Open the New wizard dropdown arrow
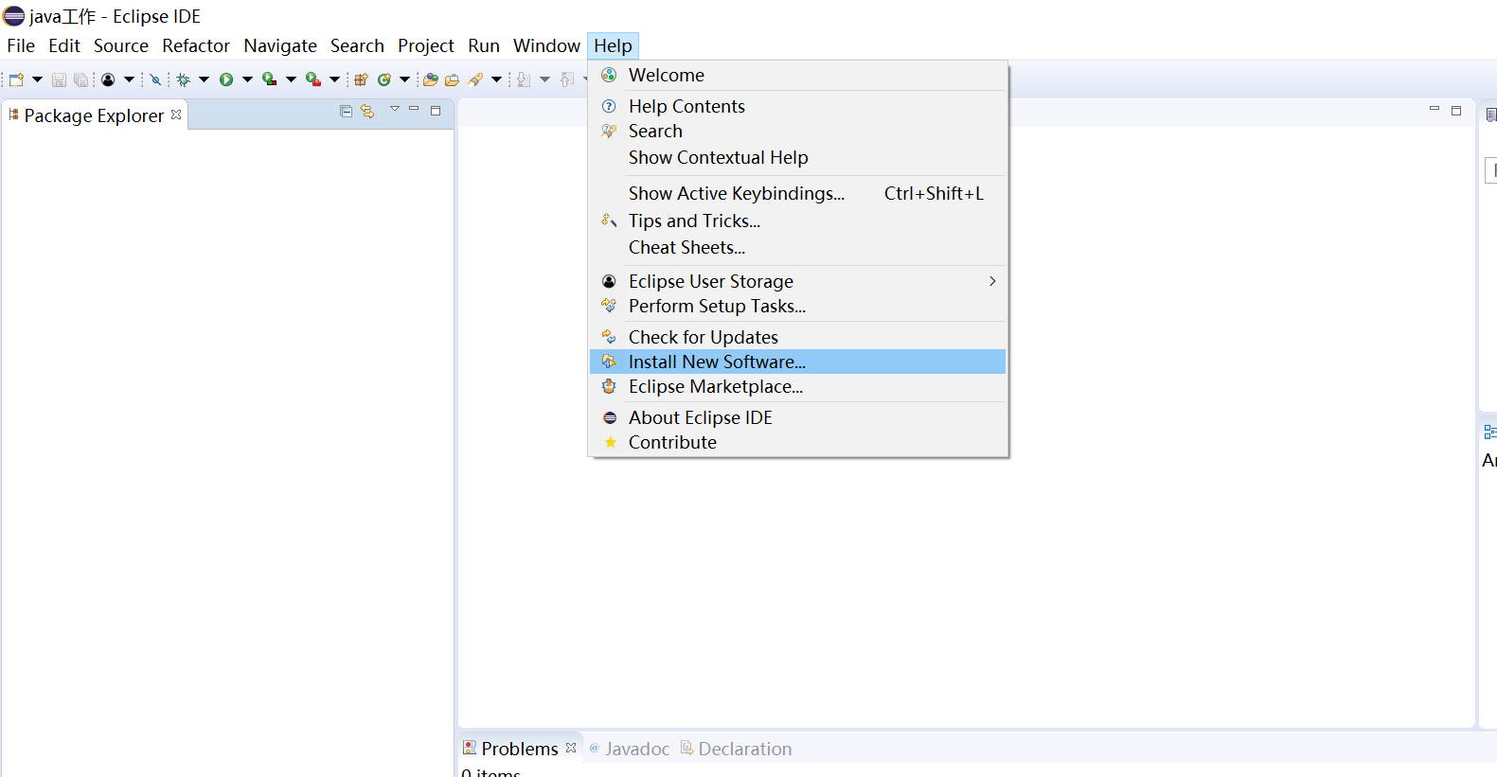 (37, 79)
